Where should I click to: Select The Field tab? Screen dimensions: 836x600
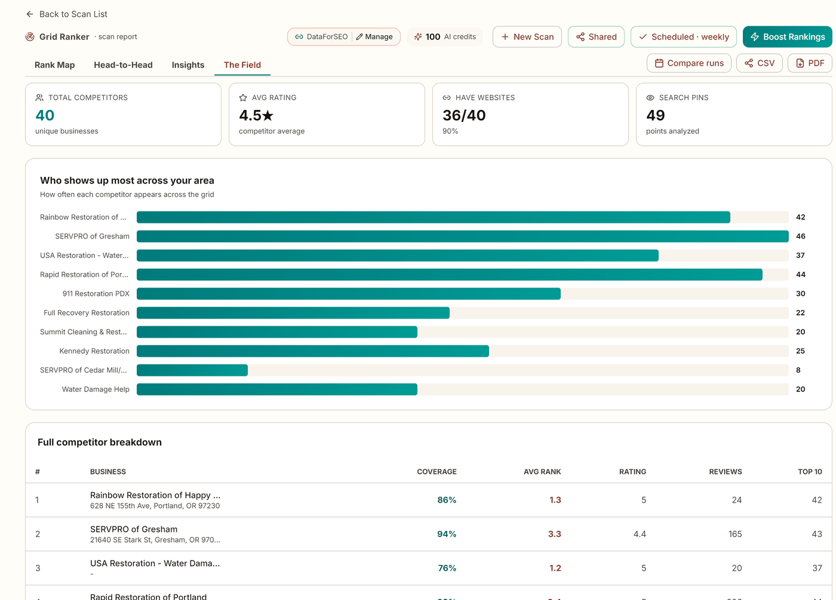[242, 65]
